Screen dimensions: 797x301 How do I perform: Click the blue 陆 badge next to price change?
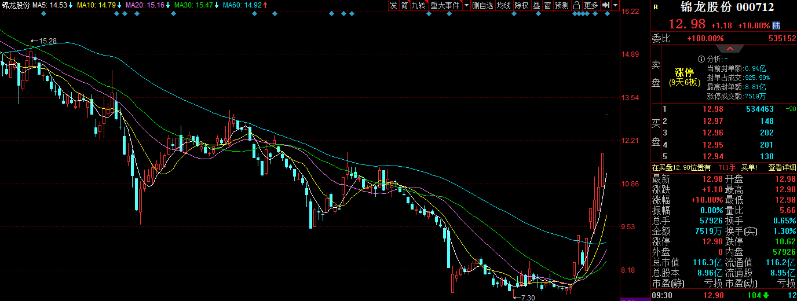[x=776, y=25]
